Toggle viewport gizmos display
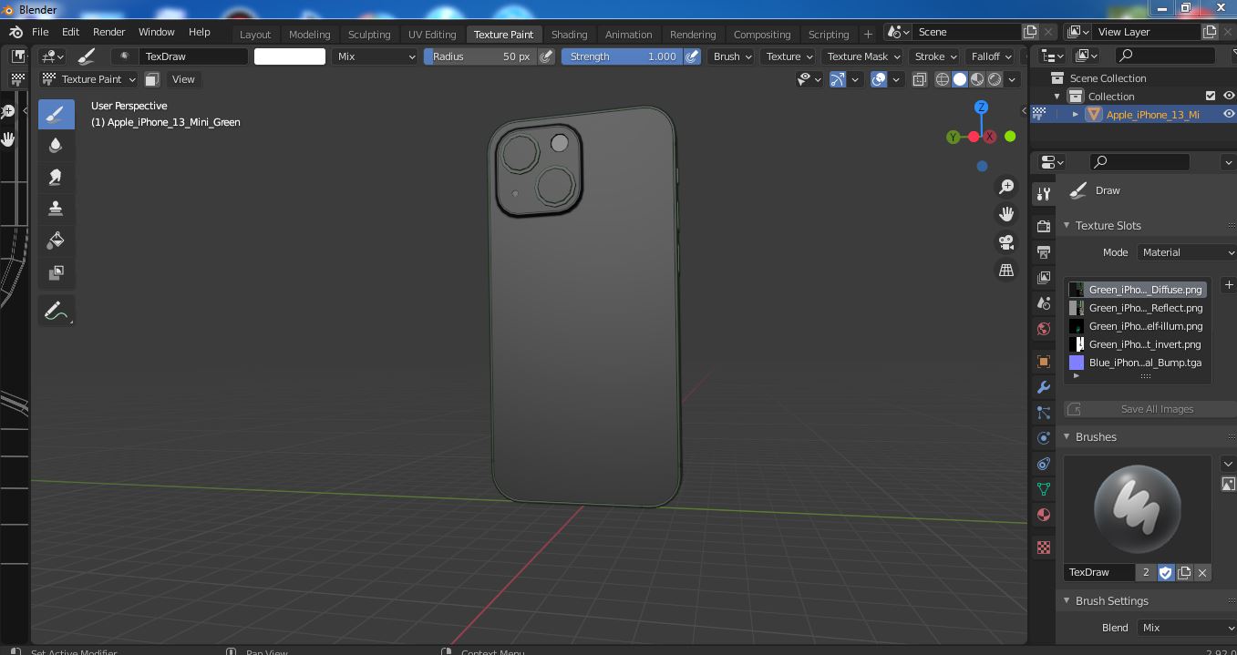 click(838, 79)
